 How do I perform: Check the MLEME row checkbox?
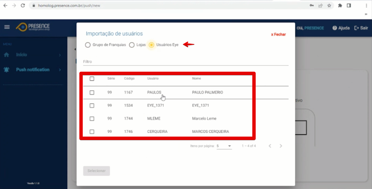[92, 119]
